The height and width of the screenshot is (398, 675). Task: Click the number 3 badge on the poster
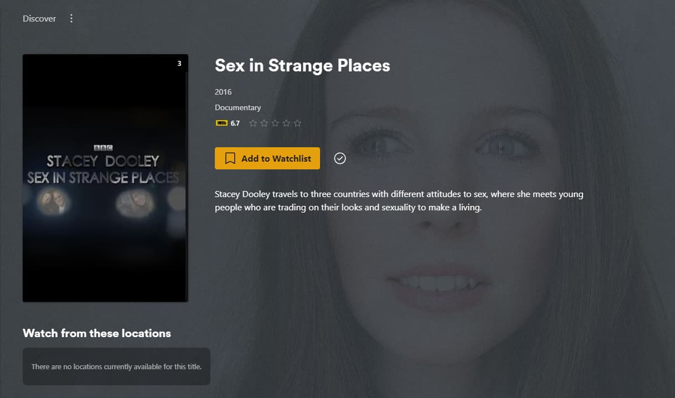(x=179, y=64)
